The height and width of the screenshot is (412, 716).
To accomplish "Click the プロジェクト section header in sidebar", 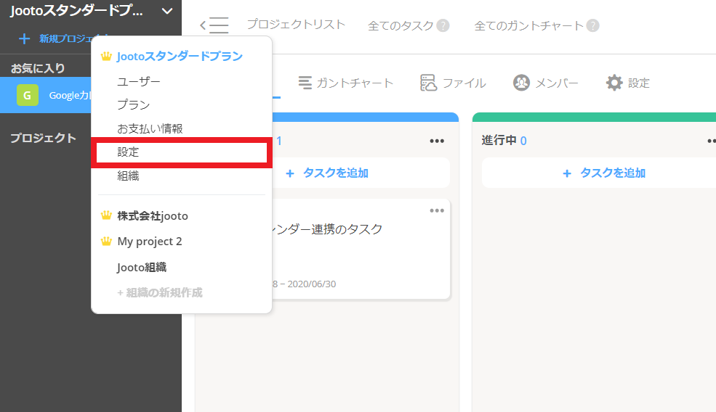I will click(44, 138).
